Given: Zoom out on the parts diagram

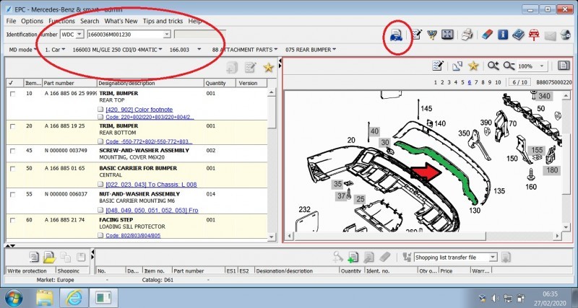Looking at the screenshot, I should [x=509, y=66].
